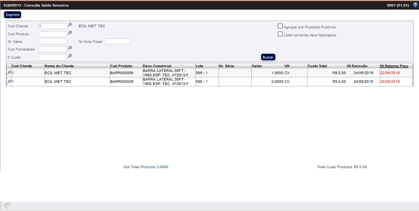
Task: Click the magnifier next to Cod Cliente field
Action: (70, 25)
